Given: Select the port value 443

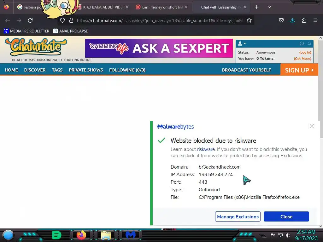Looking at the screenshot, I should [x=203, y=182].
